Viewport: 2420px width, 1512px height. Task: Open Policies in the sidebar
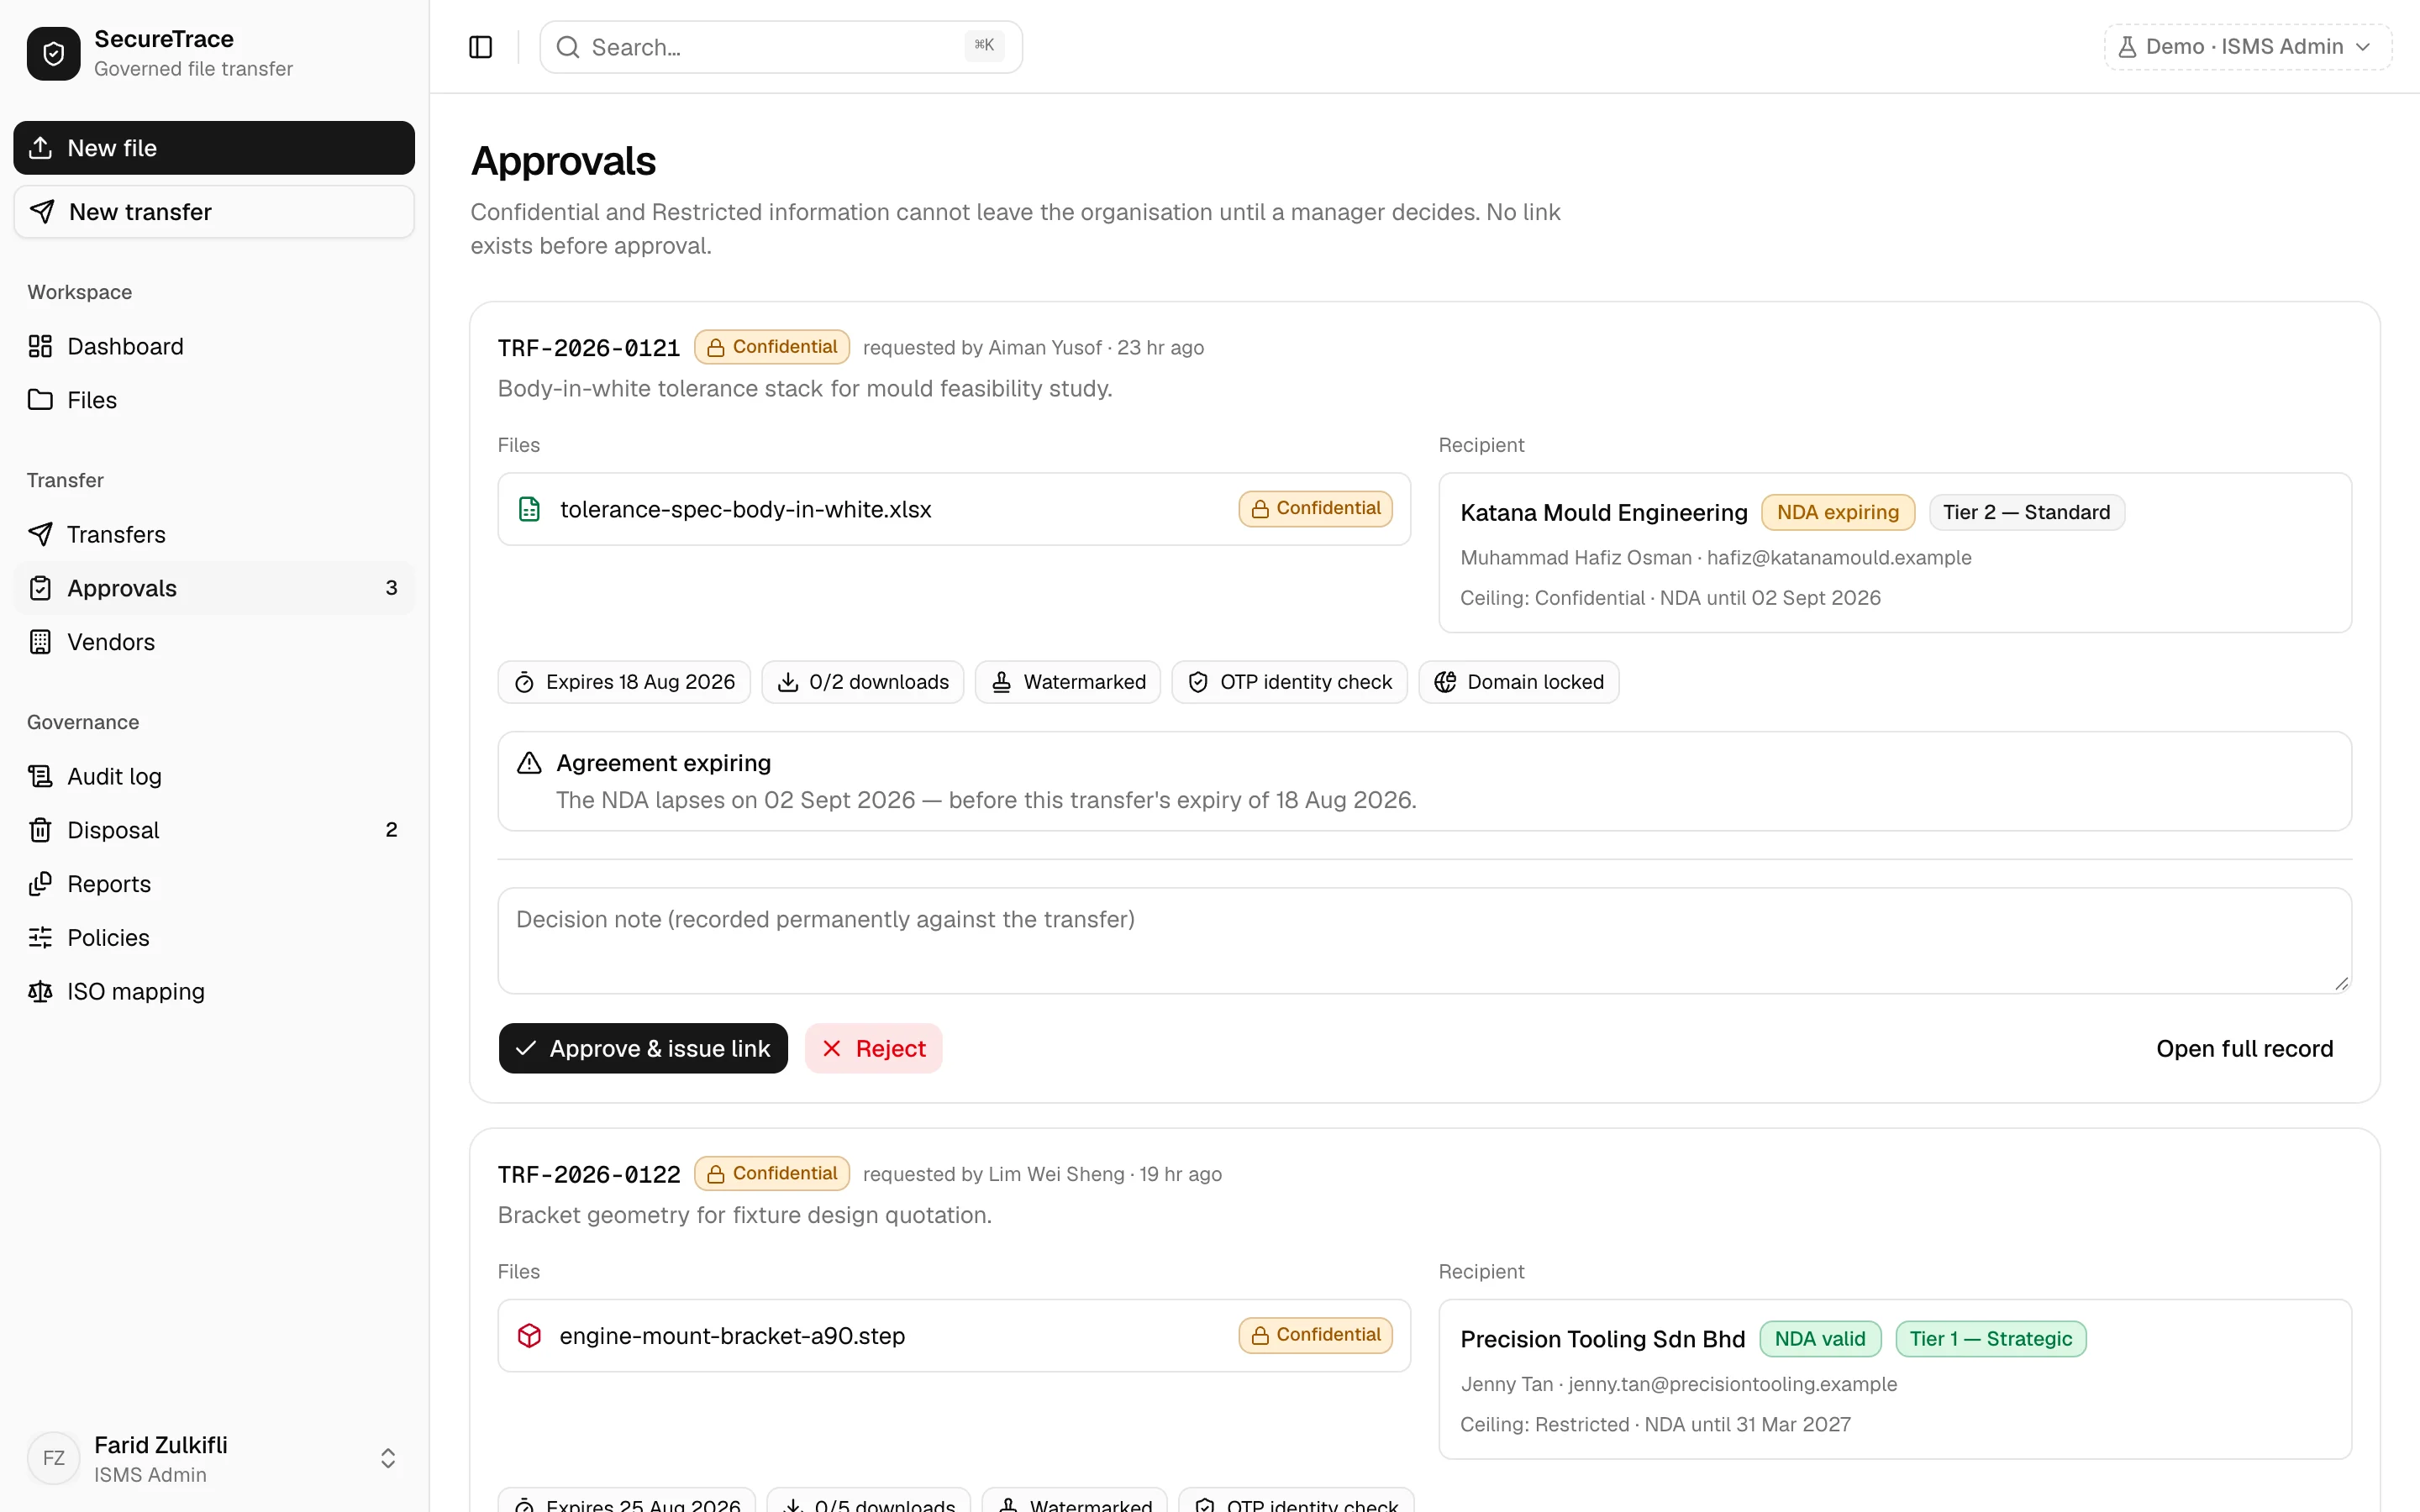[214, 937]
